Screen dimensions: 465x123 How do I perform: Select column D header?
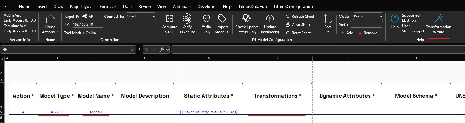coord(56,58)
